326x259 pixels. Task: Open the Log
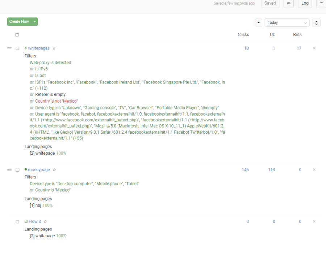click(305, 3)
